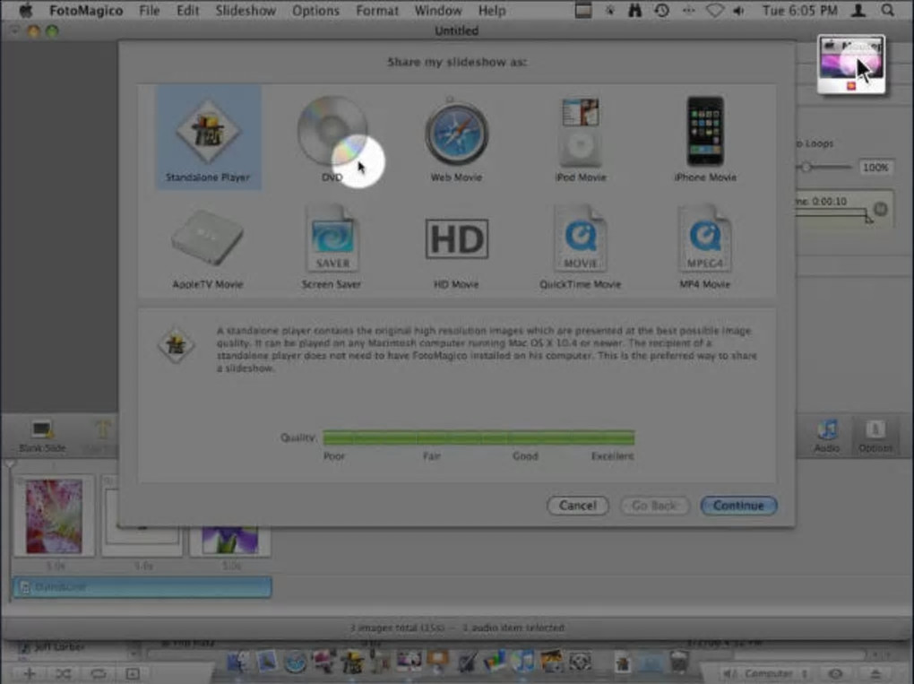Open the Help menu
914x684 pixels.
[x=492, y=11]
